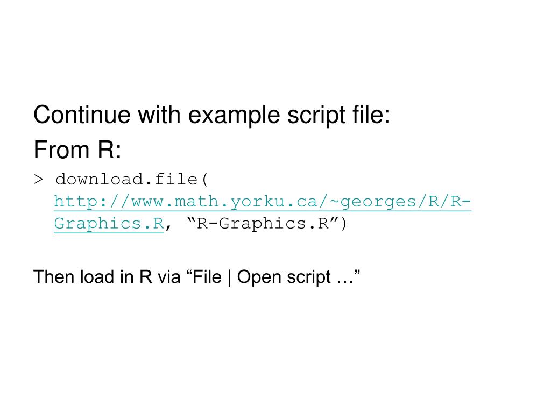Viewport: 551px width, 413px height.
Task: Click "yorku" within the URL
Action: click(x=258, y=203)
